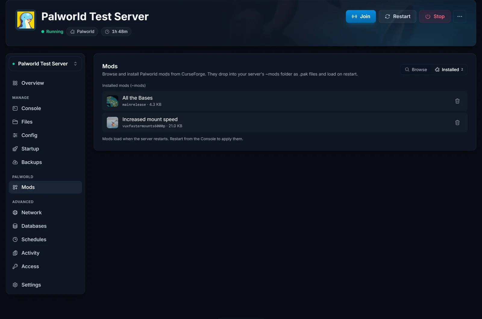Click the Settings gear icon
The image size is (482, 319).
tap(15, 285)
